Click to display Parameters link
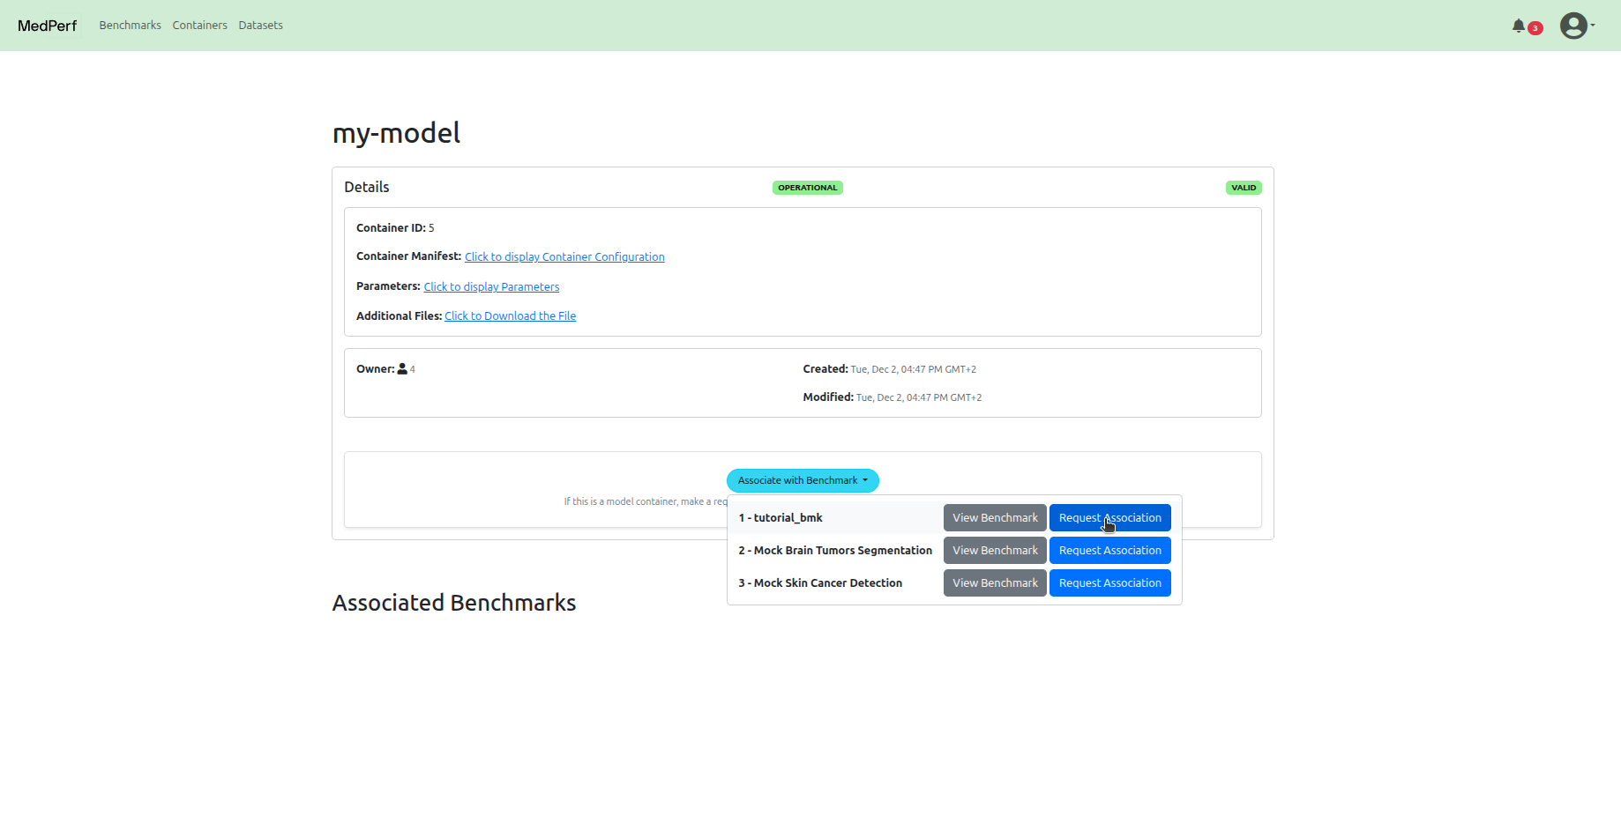This screenshot has height=816, width=1621. (491, 287)
